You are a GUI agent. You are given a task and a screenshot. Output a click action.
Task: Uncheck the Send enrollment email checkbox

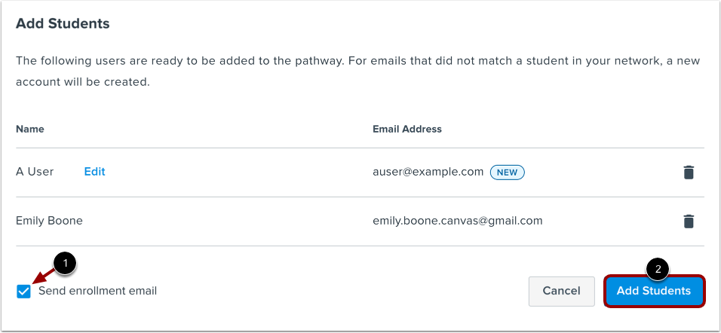[24, 292]
